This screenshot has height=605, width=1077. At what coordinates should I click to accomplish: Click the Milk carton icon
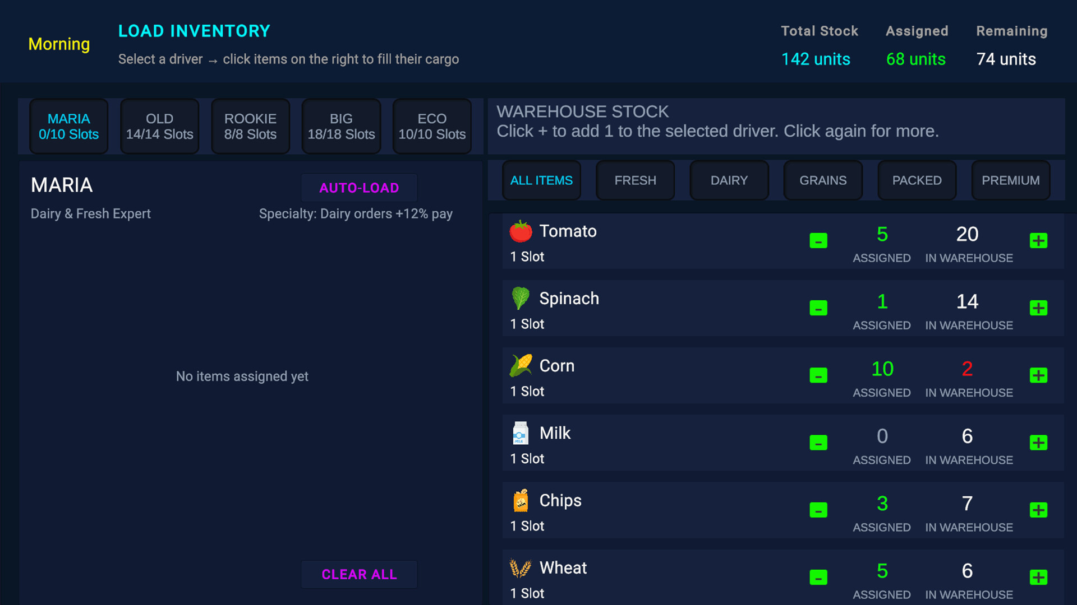coord(521,432)
